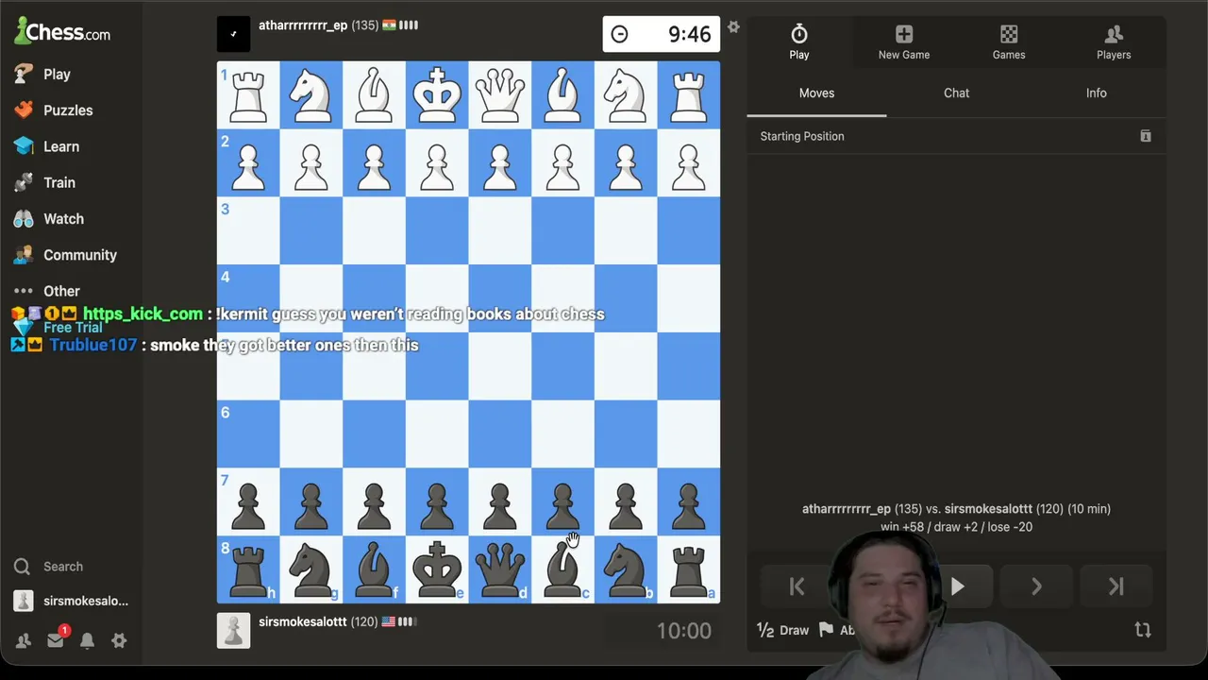The width and height of the screenshot is (1208, 680).
Task: Open Watch in the left sidebar
Action: click(x=48, y=218)
